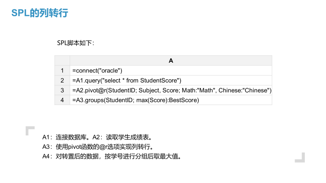Select the "SPL脚本如下" caption text
This screenshot has width=326, height=183.
[76, 43]
